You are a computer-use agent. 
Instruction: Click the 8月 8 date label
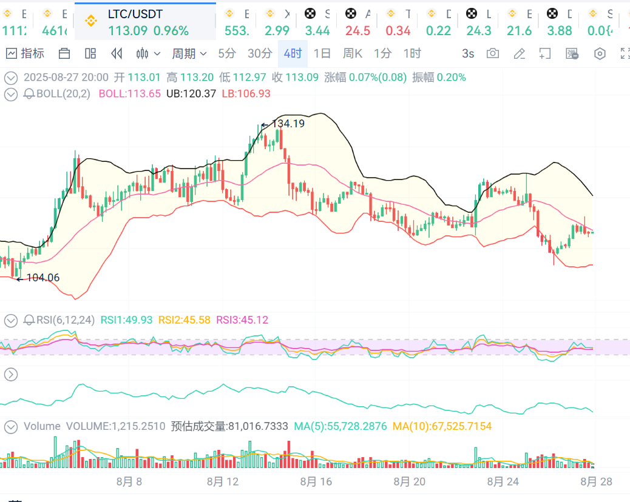(x=129, y=481)
